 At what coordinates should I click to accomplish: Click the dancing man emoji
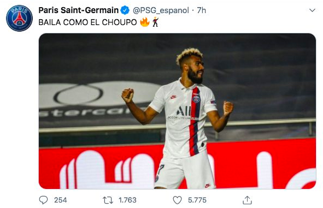click(156, 22)
